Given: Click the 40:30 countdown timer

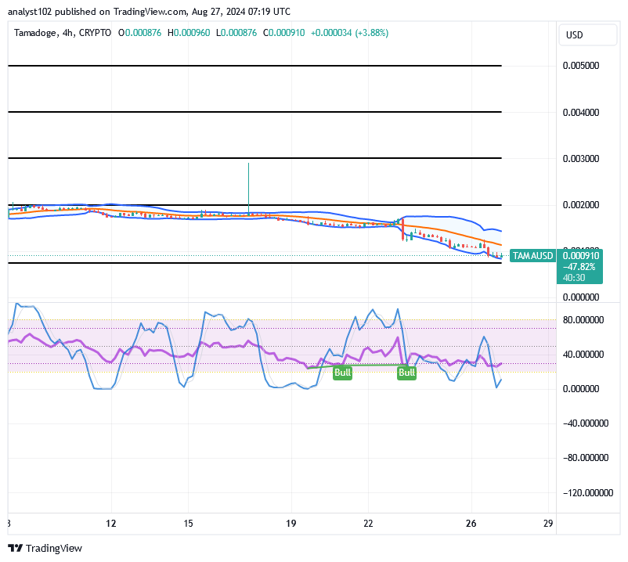Looking at the screenshot, I should click(x=574, y=277).
